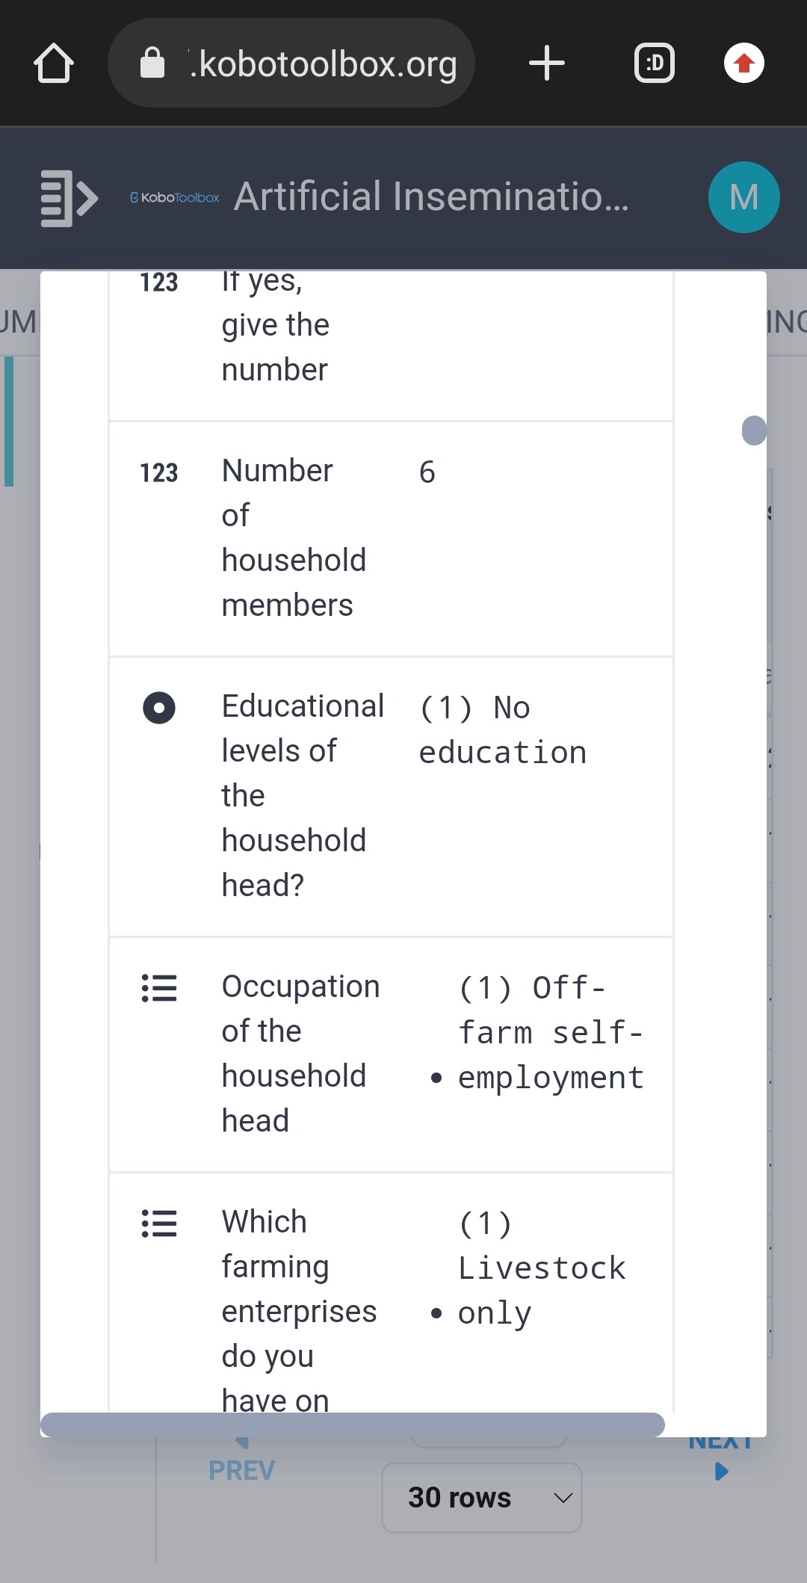Click the radio icon beside Educational levels
The width and height of the screenshot is (807, 1583).
[159, 708]
